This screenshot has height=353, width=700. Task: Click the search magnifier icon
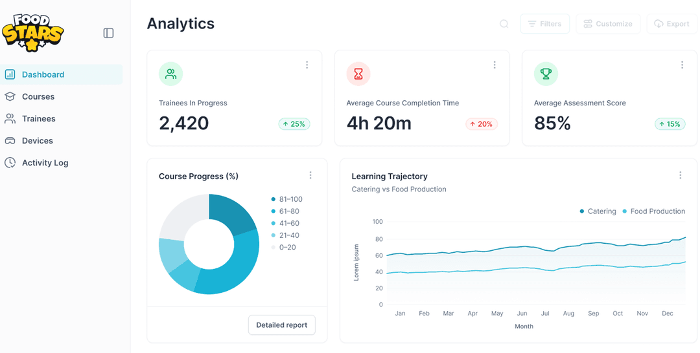click(x=504, y=24)
